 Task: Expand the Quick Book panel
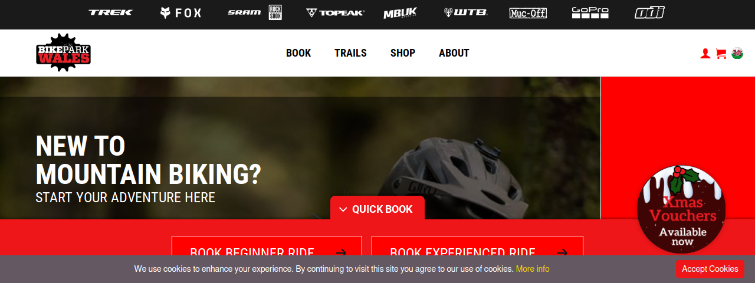pos(377,209)
